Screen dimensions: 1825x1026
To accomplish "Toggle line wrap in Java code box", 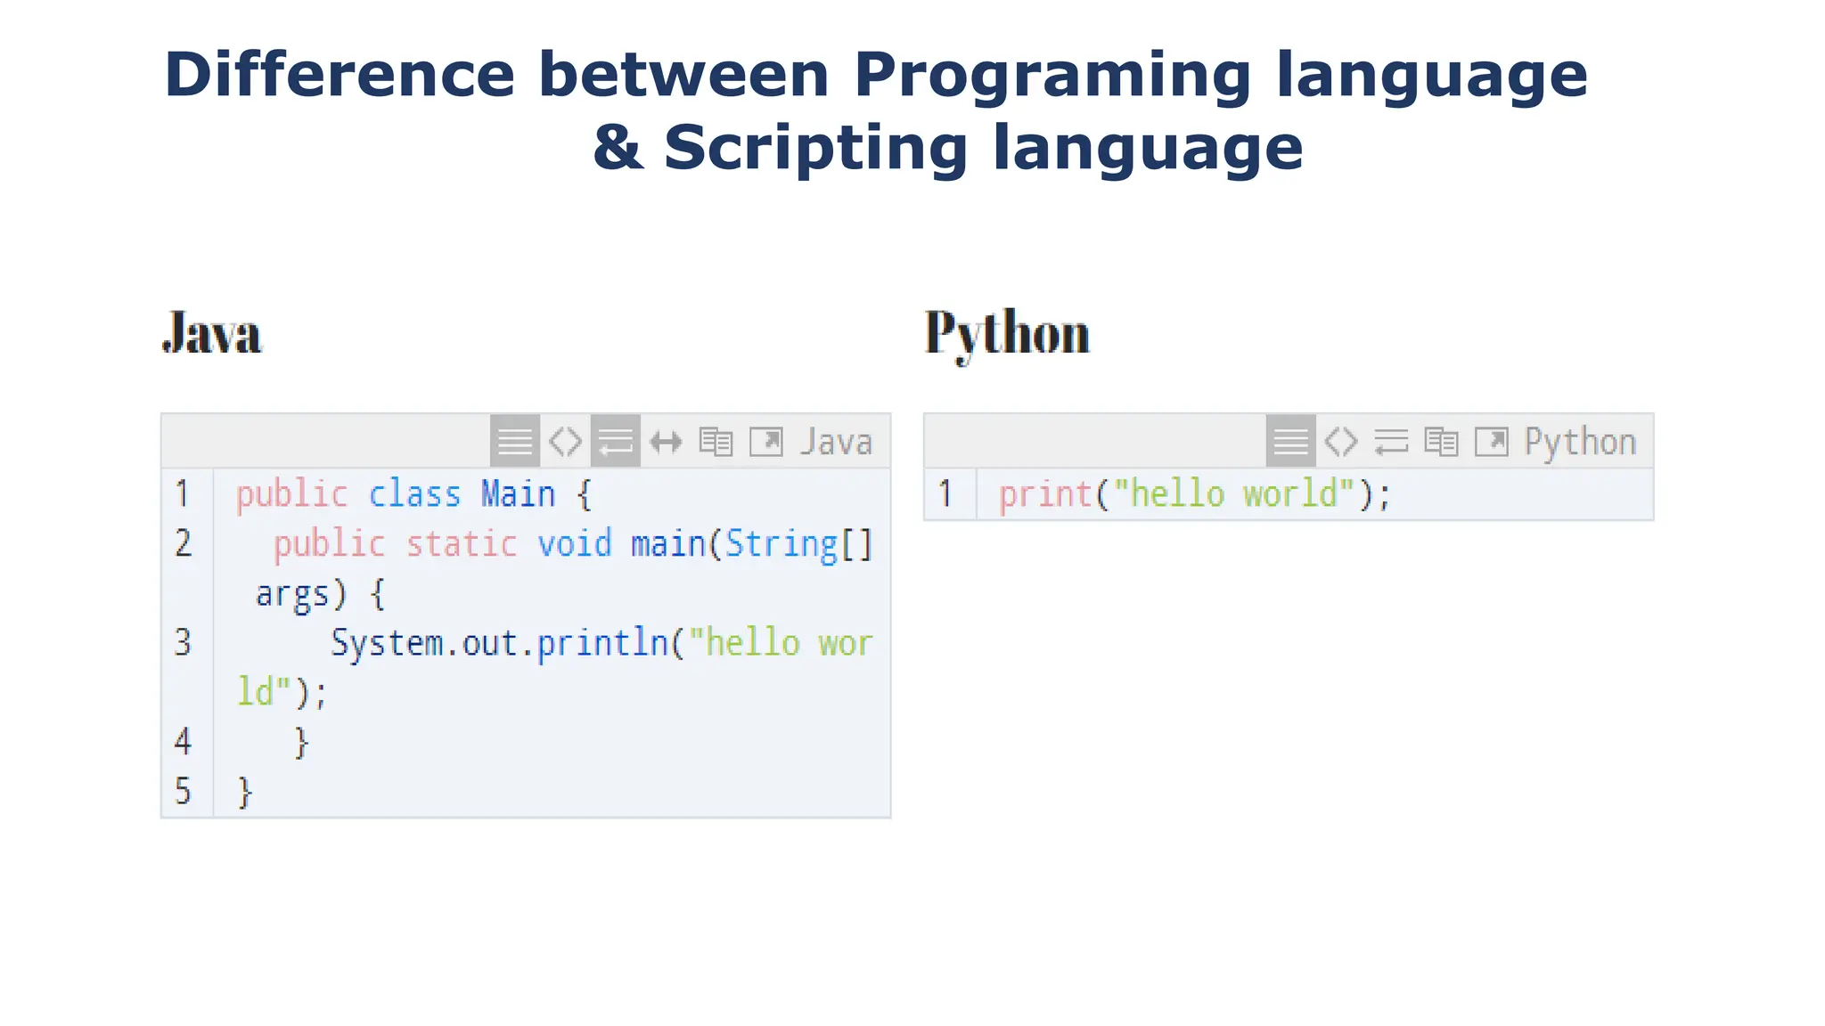I will point(616,441).
